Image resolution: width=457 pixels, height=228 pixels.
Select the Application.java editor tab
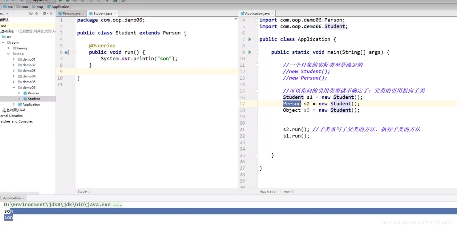pos(257,14)
